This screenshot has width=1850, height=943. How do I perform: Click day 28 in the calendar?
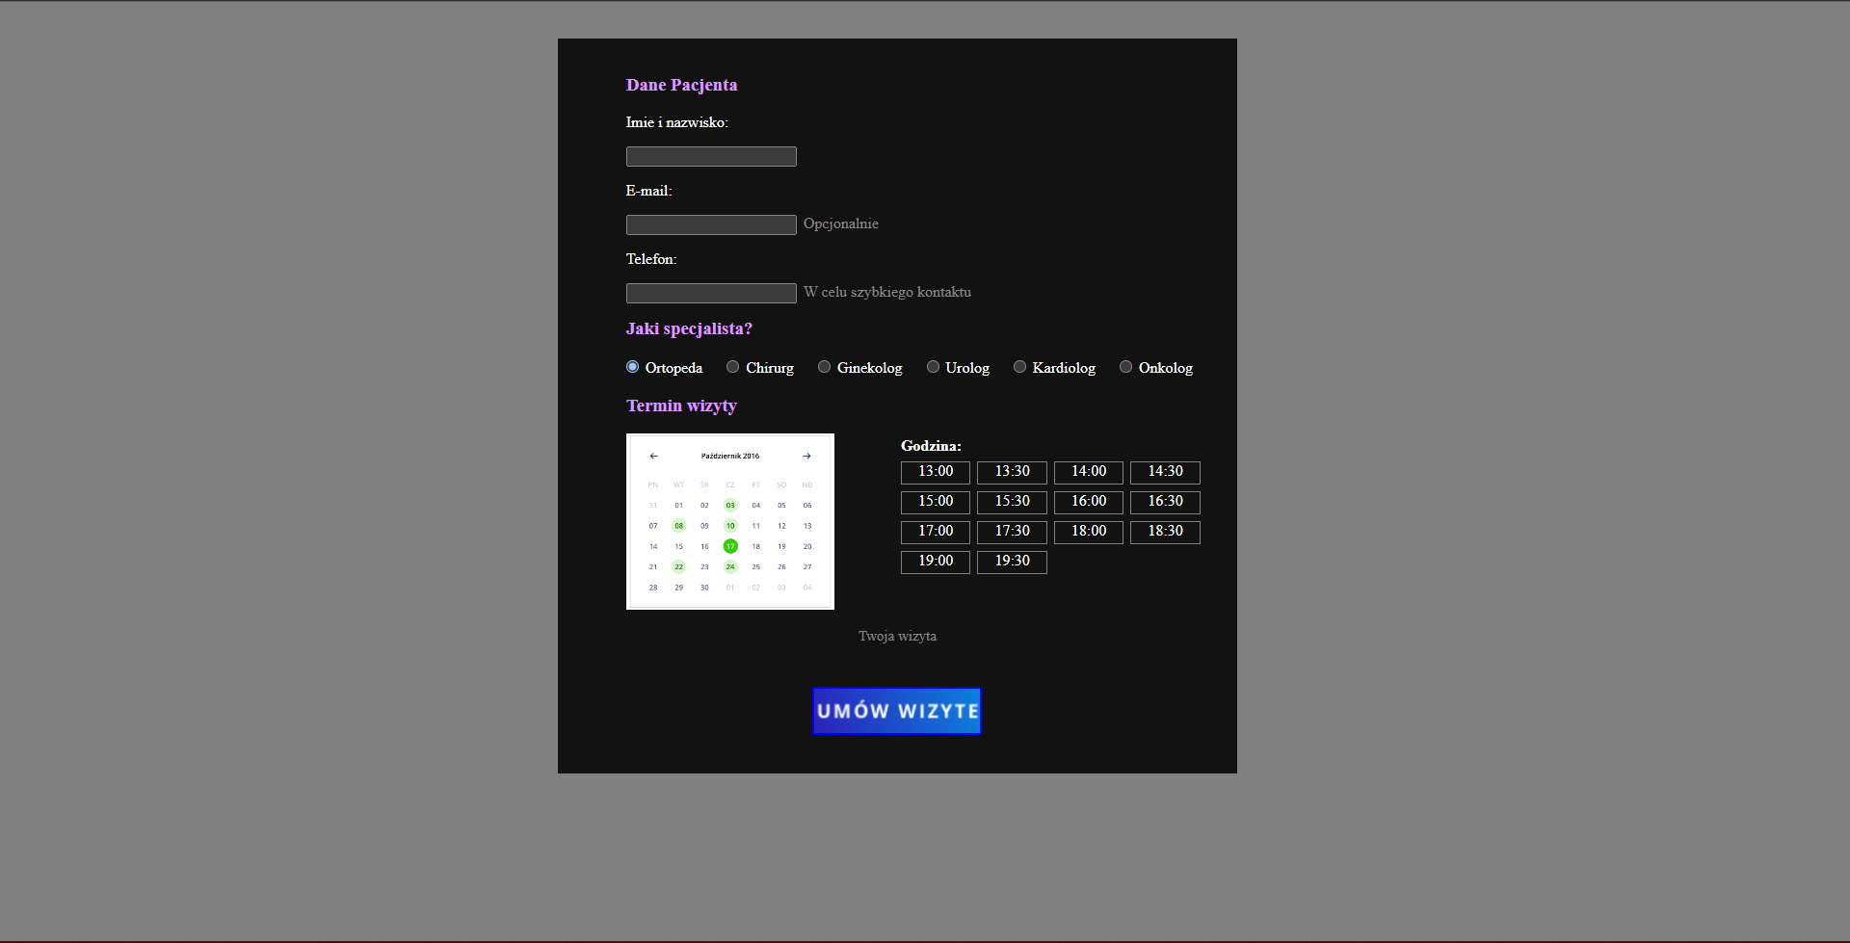tap(653, 588)
